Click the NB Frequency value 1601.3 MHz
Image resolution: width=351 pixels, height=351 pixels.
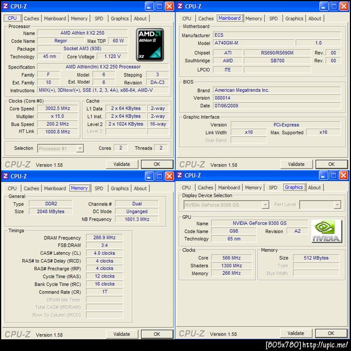click(x=137, y=219)
